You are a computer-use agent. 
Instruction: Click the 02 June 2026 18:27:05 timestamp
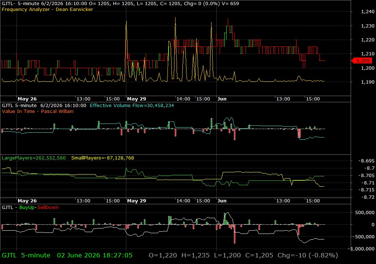pyautogui.click(x=95, y=255)
